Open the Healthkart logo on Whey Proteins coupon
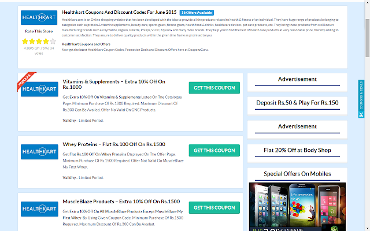This screenshot has height=231, width=370. tap(39, 152)
